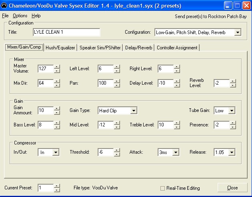Screen dimensions: 252x197
Task: Decrease Left Level with down arrow
Action: (x=117, y=71)
